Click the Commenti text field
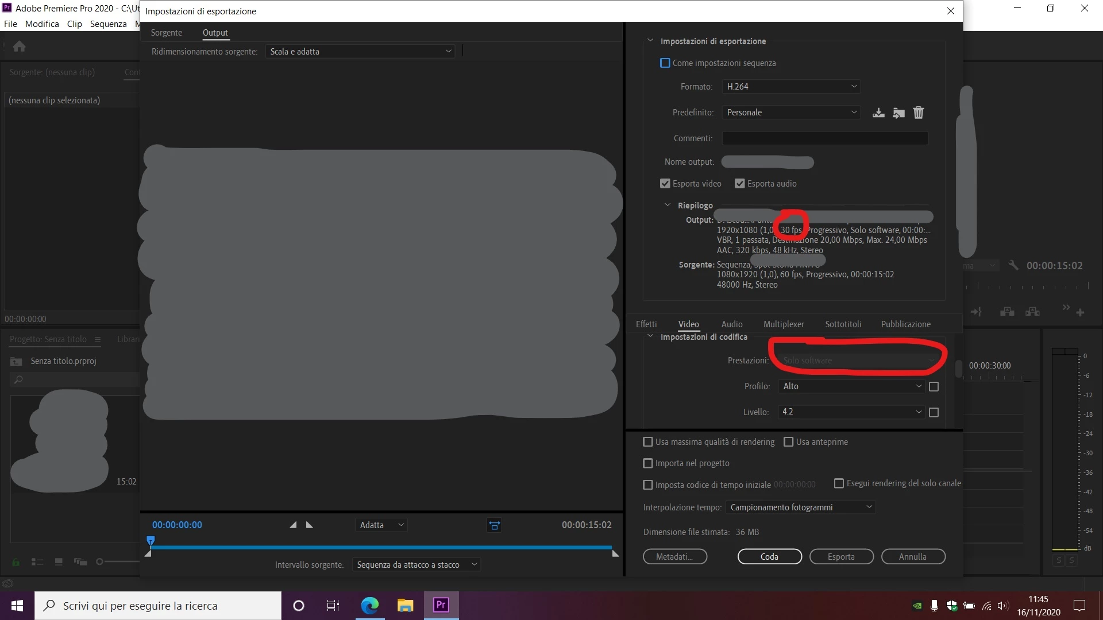 [x=824, y=138]
